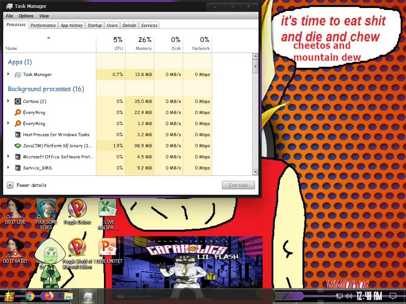The width and height of the screenshot is (406, 304).
Task: Click the End task button
Action: 238,185
